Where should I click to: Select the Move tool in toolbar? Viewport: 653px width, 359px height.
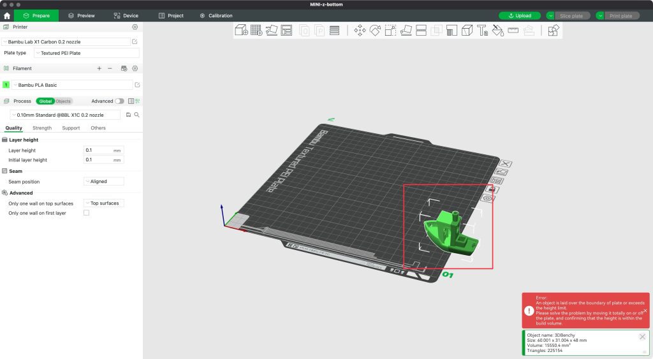360,30
